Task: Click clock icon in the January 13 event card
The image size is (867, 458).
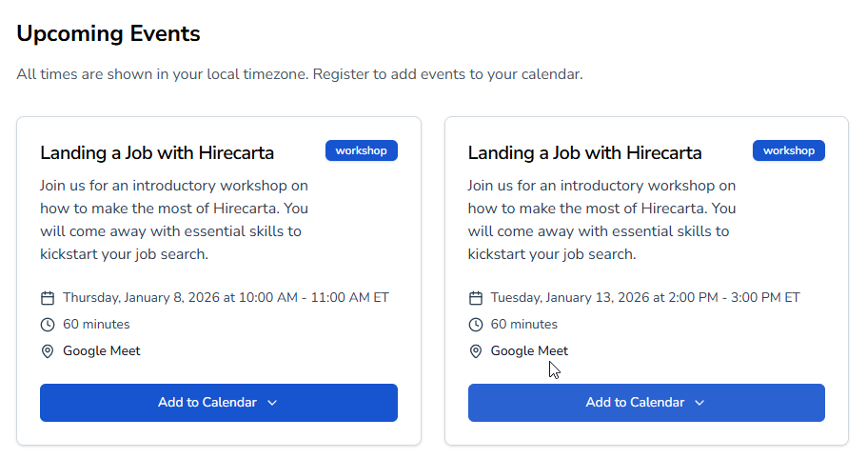Action: tap(476, 325)
